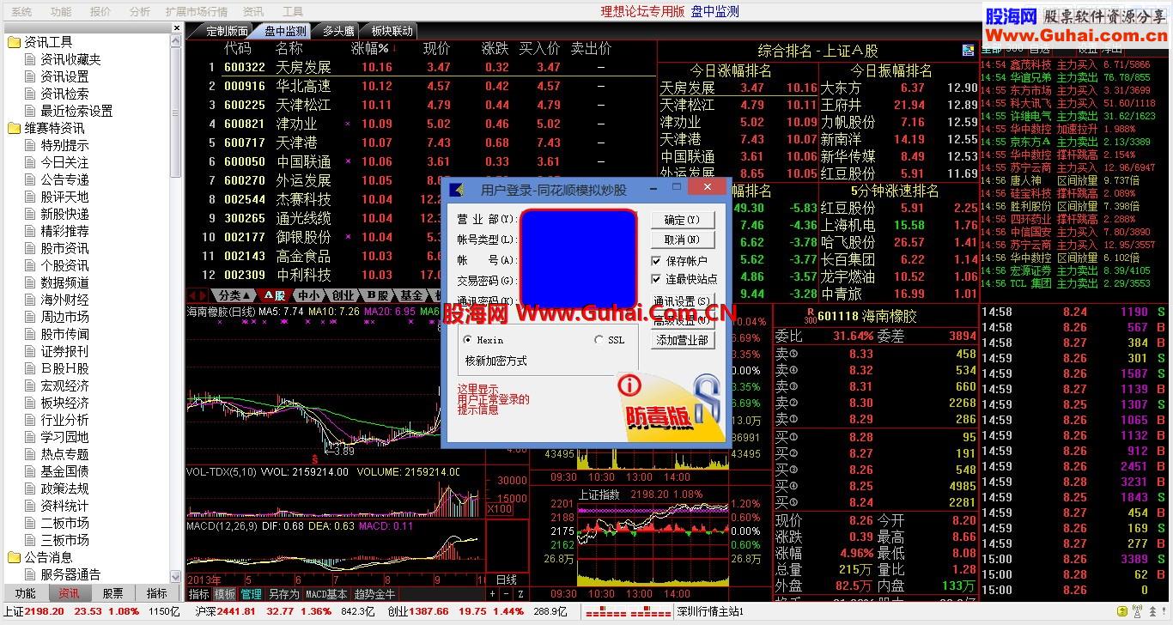Click the 确定(Y) button
The width and height of the screenshot is (1173, 625).
coord(682,220)
